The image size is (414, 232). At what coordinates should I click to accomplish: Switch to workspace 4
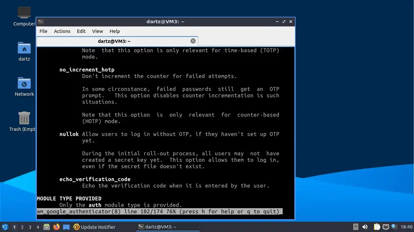[x=38, y=227]
